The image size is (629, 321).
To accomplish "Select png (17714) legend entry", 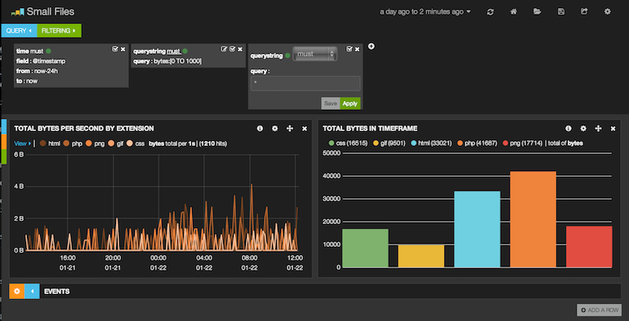I will [x=522, y=143].
